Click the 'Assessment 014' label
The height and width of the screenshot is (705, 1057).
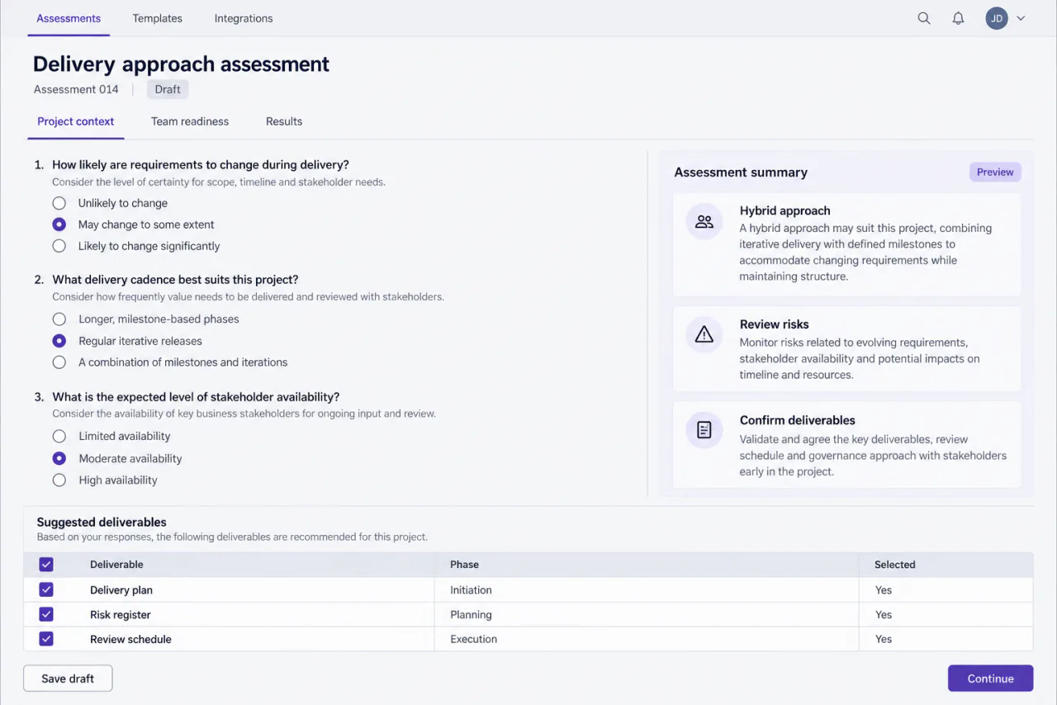[76, 89]
